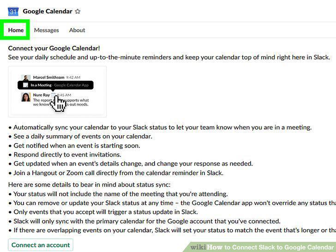Select the Google Calendar title text
The image size is (336, 252).
coord(48,12)
